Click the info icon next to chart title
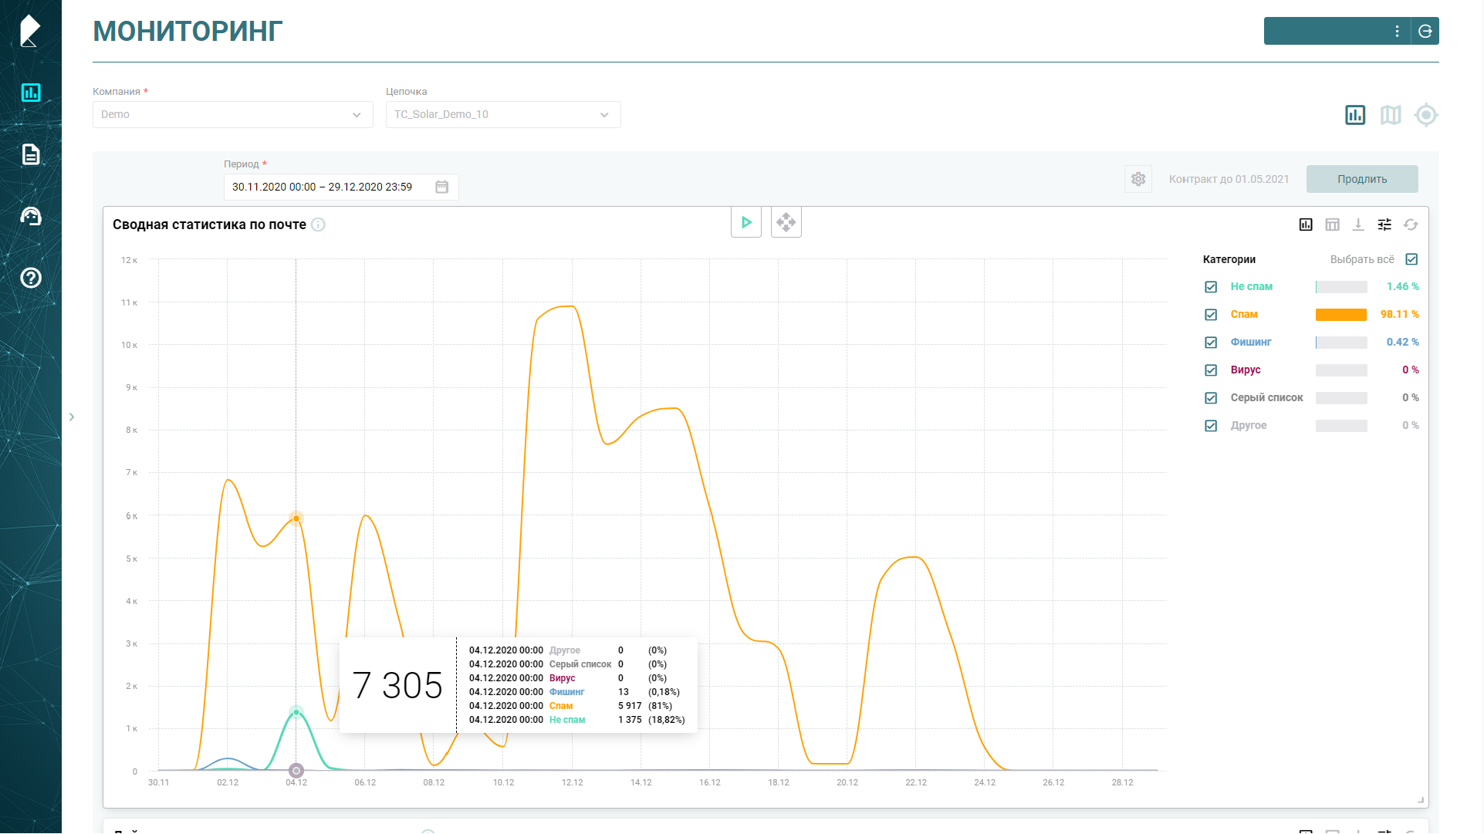This screenshot has height=834, width=1484. 318,225
